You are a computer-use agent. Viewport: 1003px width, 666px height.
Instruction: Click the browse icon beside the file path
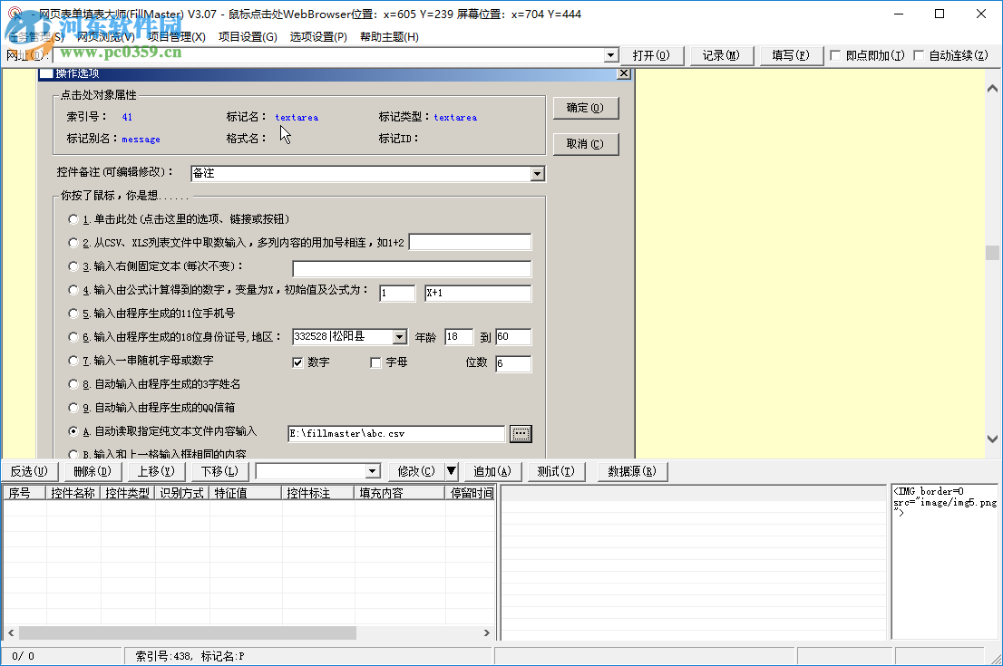520,433
